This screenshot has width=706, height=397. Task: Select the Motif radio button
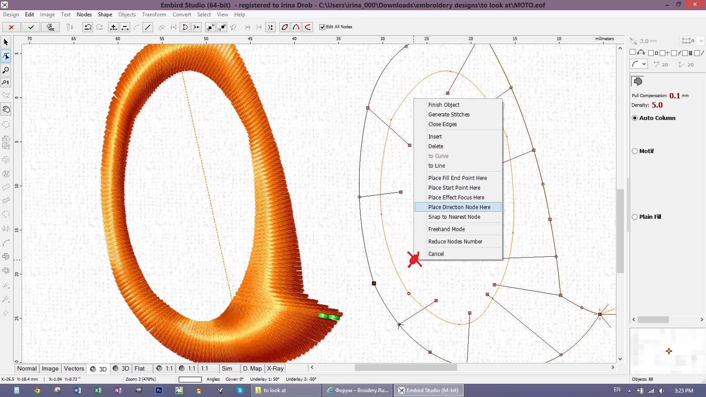(x=635, y=151)
